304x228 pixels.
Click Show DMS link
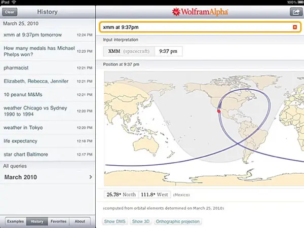(115, 221)
